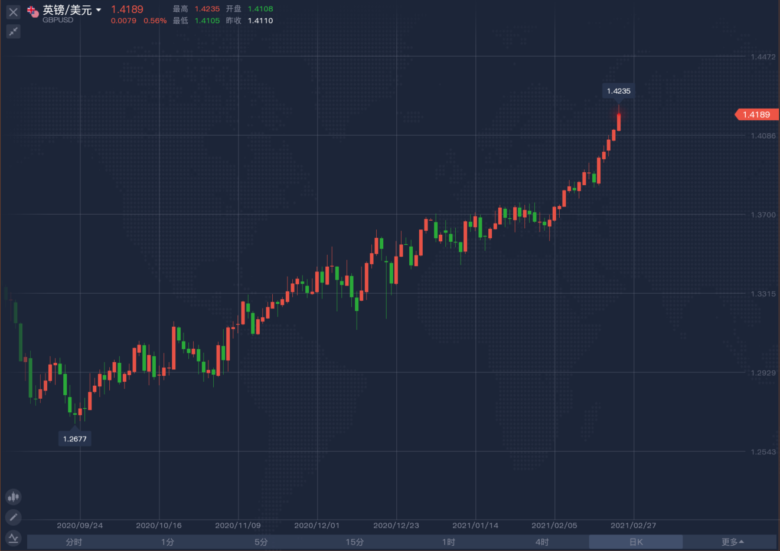Expand the 英镑/美元 symbol dropdown arrow
Viewport: 780px width, 551px height.
(99, 10)
